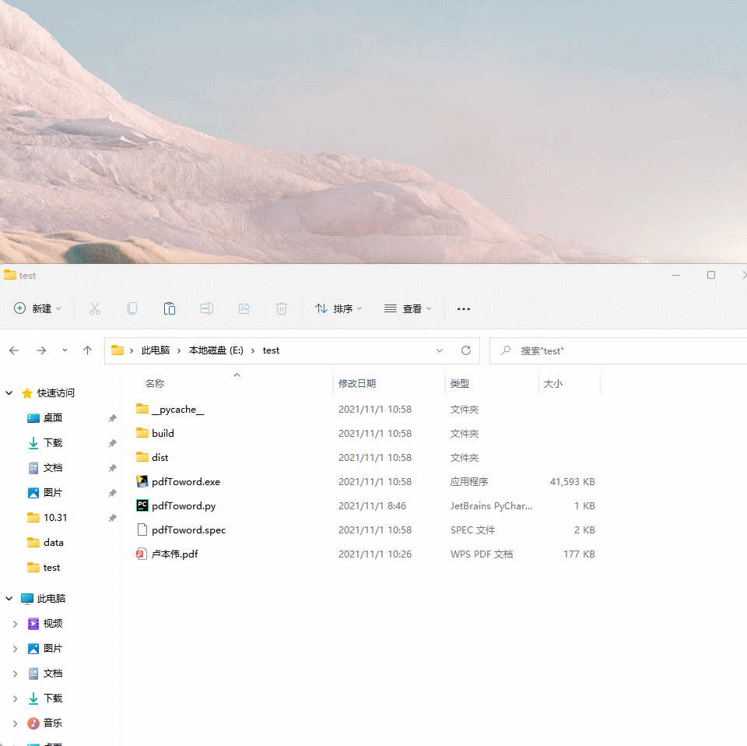Screen dimensions: 747x746
Task: Click the blank file icon of pdfToword.spec
Action: point(142,530)
